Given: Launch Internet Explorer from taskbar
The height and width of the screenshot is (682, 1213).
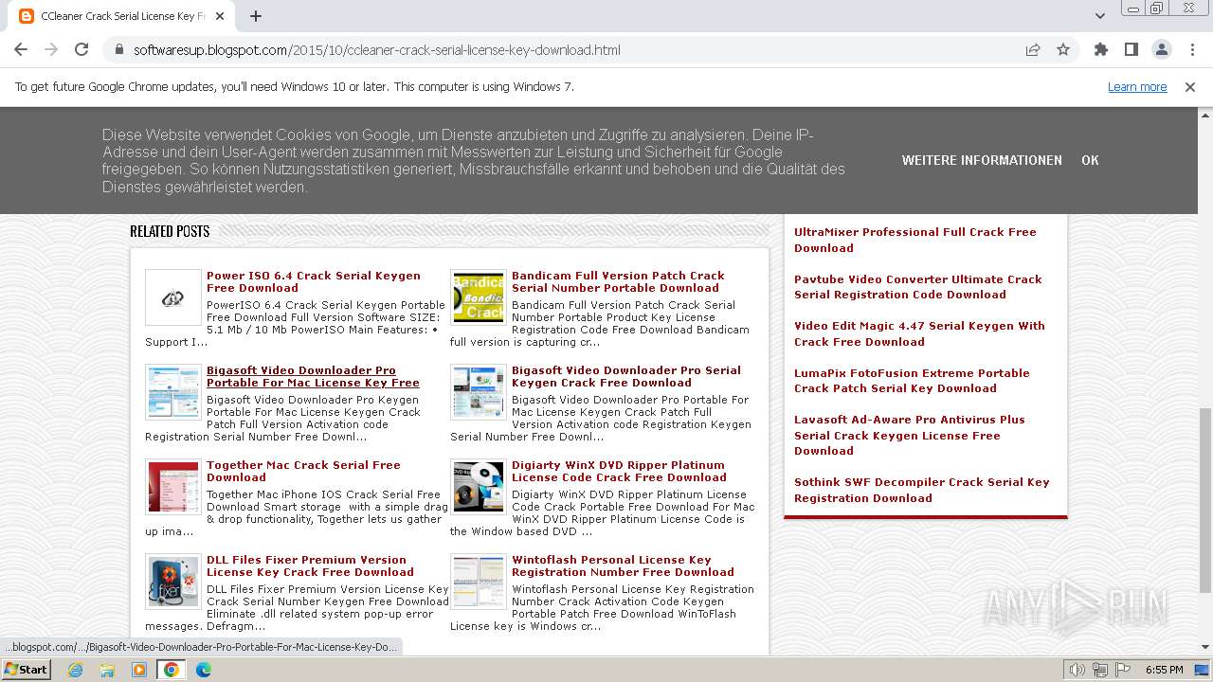Looking at the screenshot, I should pos(76,670).
